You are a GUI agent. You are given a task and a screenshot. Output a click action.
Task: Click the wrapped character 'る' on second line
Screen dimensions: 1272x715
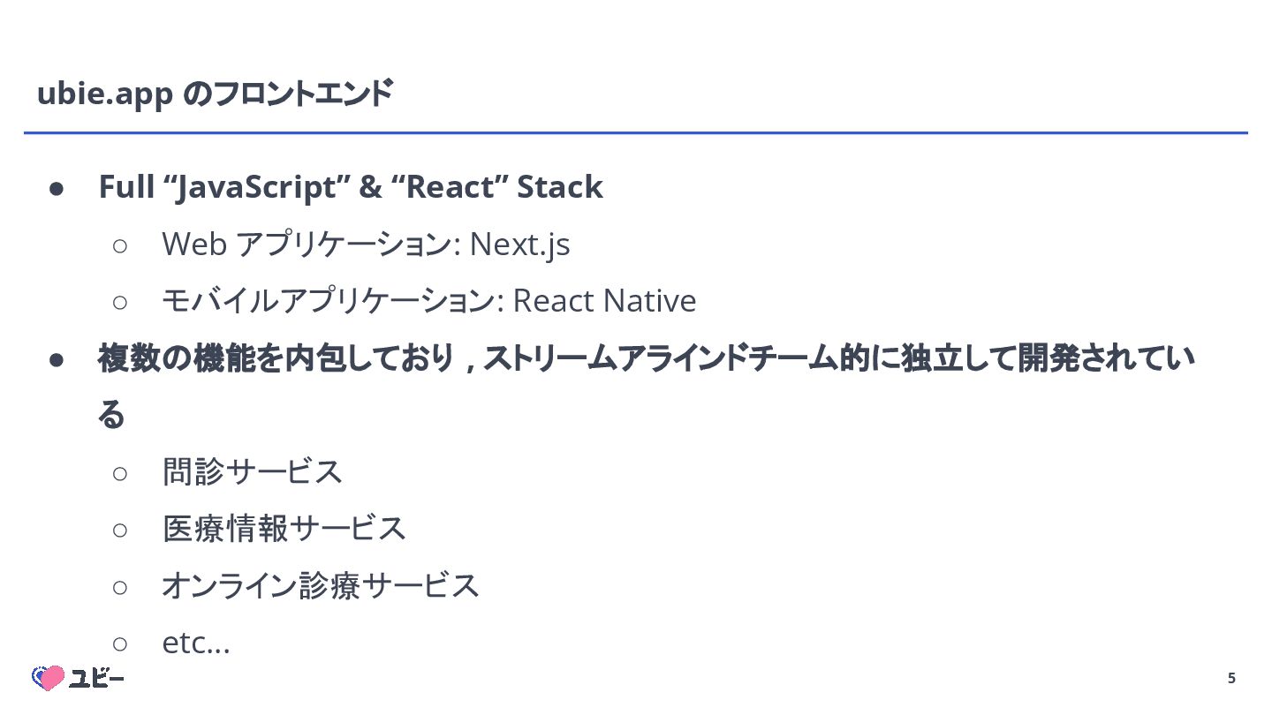click(111, 415)
